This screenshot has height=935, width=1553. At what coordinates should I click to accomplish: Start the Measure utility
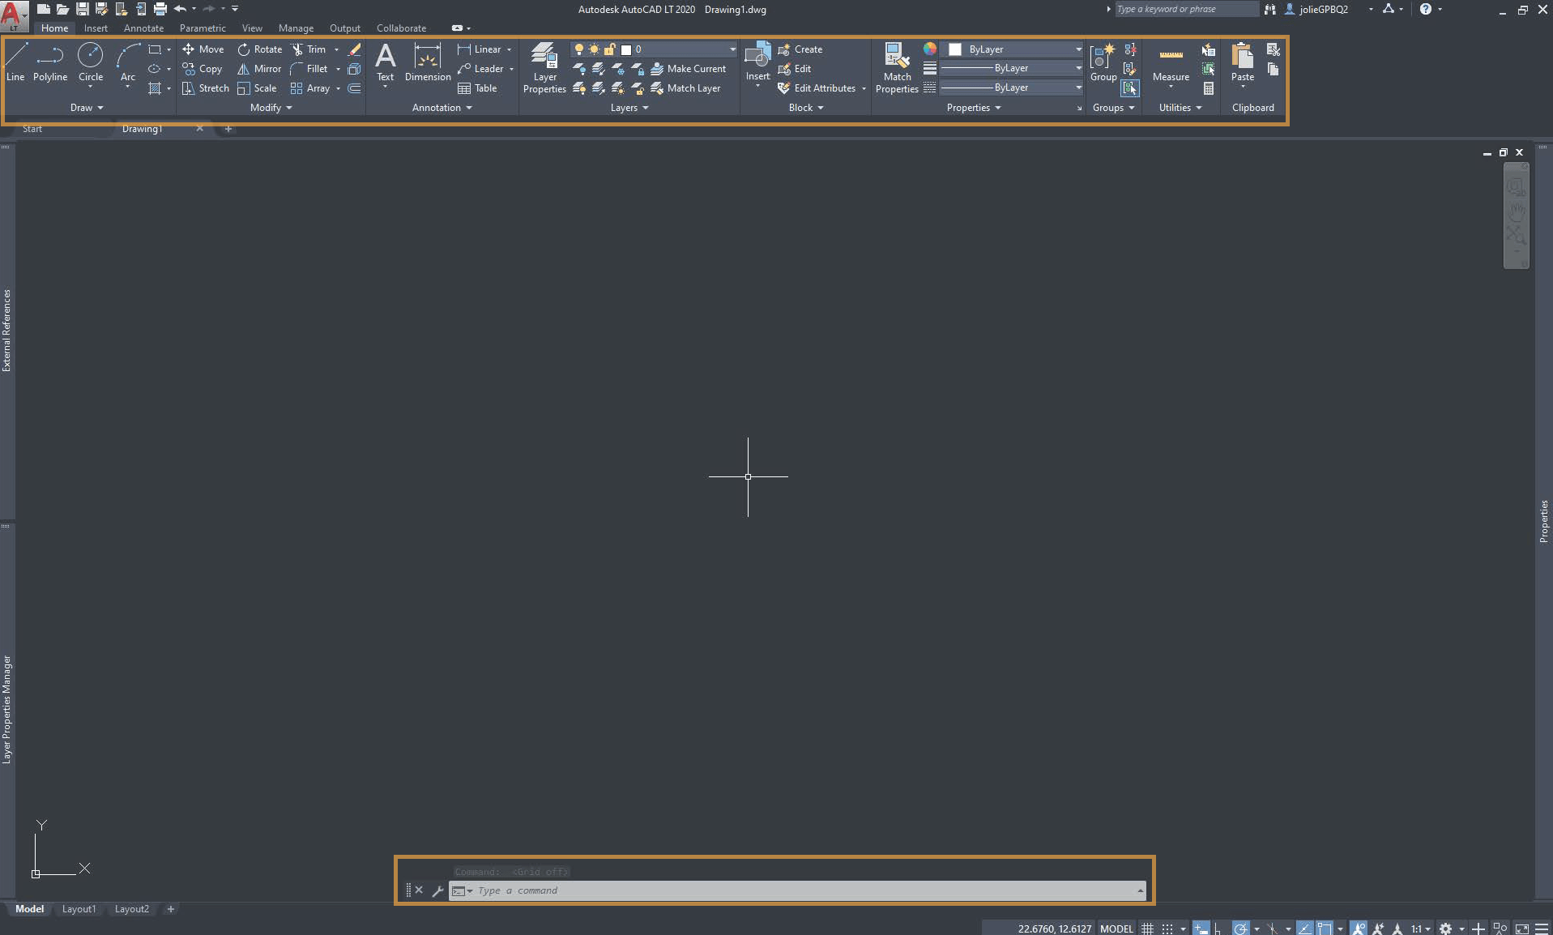[x=1171, y=63]
